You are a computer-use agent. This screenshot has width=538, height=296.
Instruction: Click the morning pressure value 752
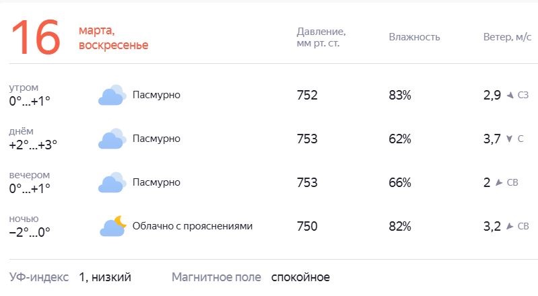[307, 95]
